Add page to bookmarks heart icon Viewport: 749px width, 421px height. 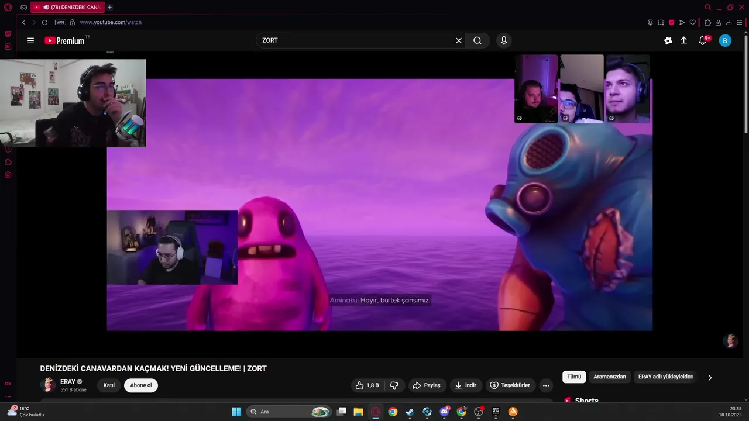tap(692, 22)
